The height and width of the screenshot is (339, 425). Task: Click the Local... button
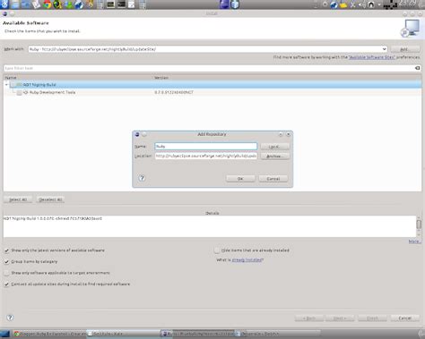(x=274, y=147)
